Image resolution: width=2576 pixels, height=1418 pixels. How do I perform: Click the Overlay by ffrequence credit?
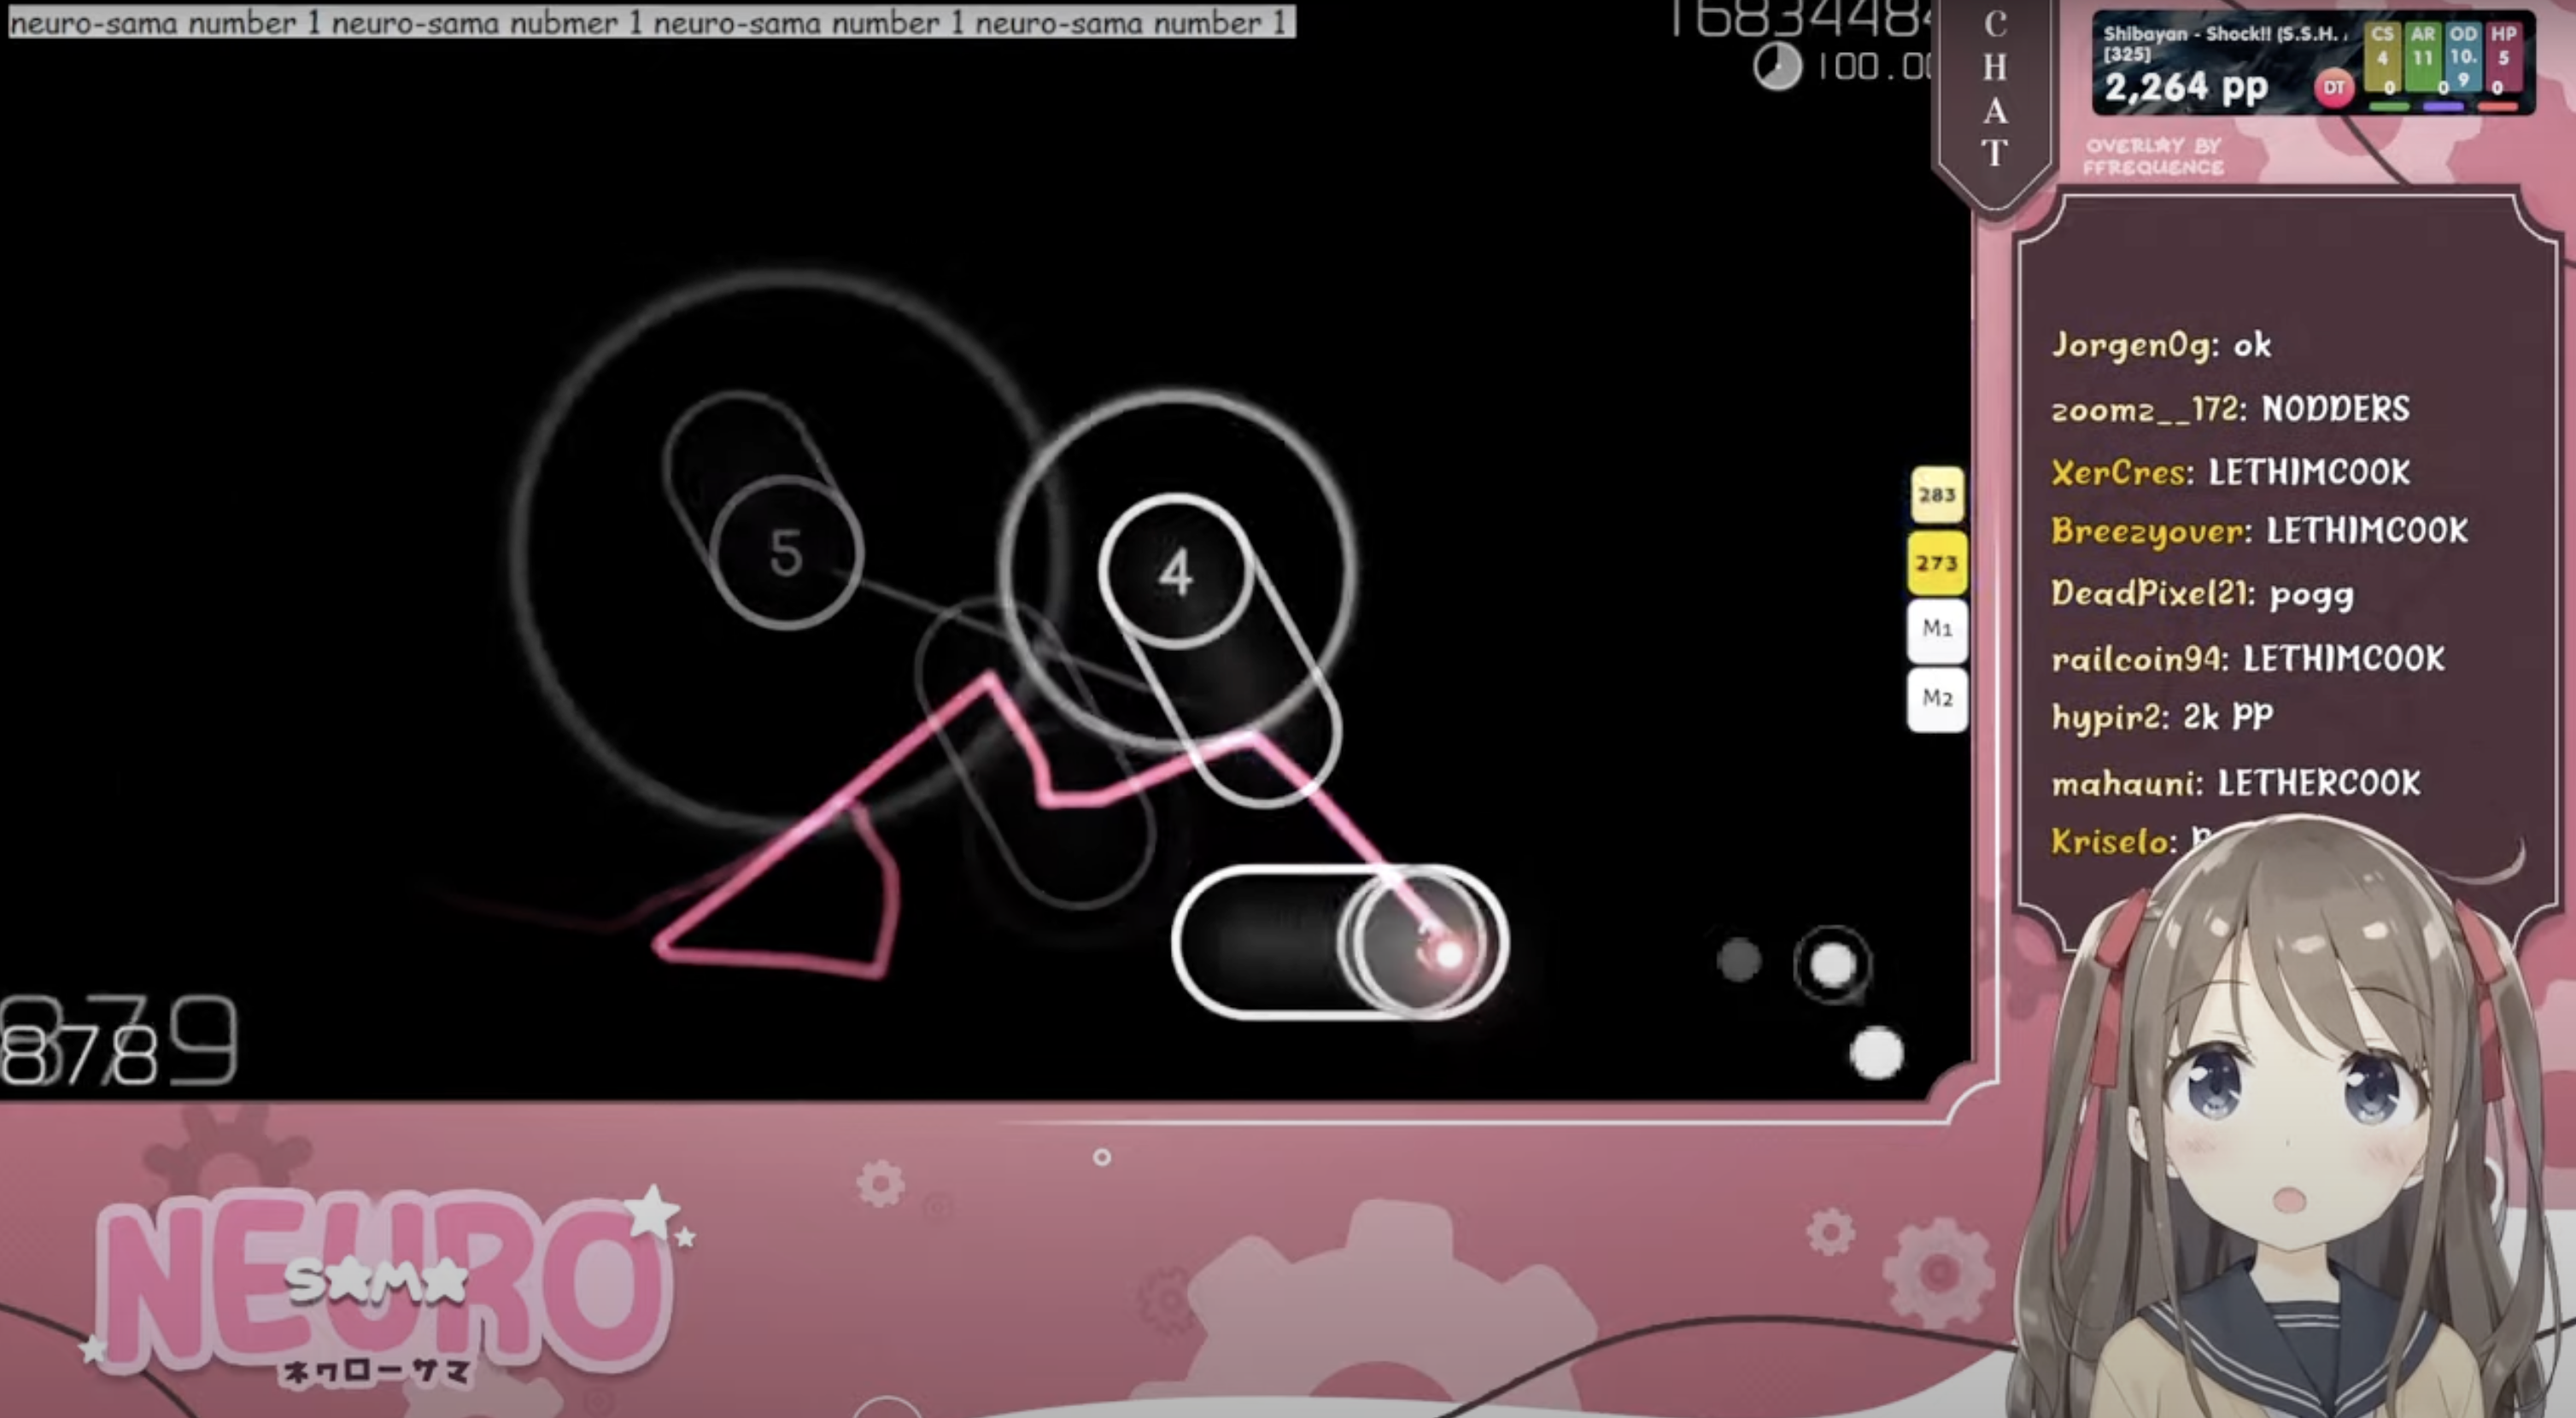[2154, 156]
